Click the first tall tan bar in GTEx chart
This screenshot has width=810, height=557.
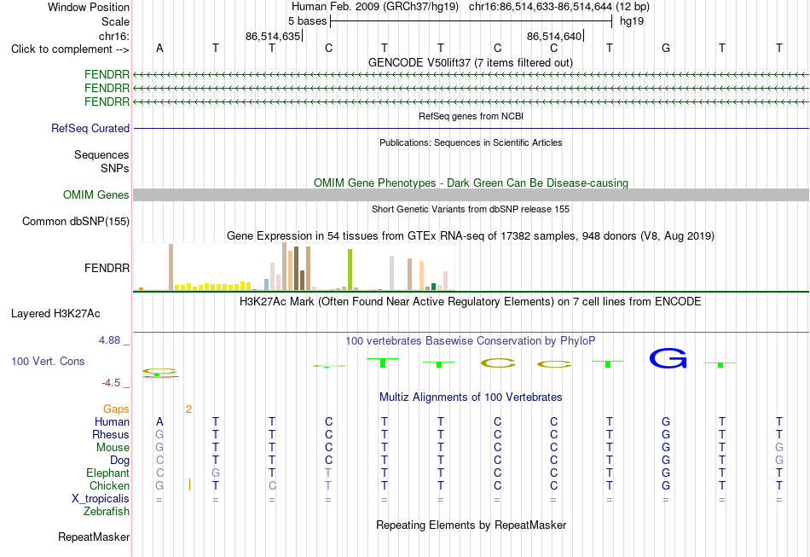[171, 267]
